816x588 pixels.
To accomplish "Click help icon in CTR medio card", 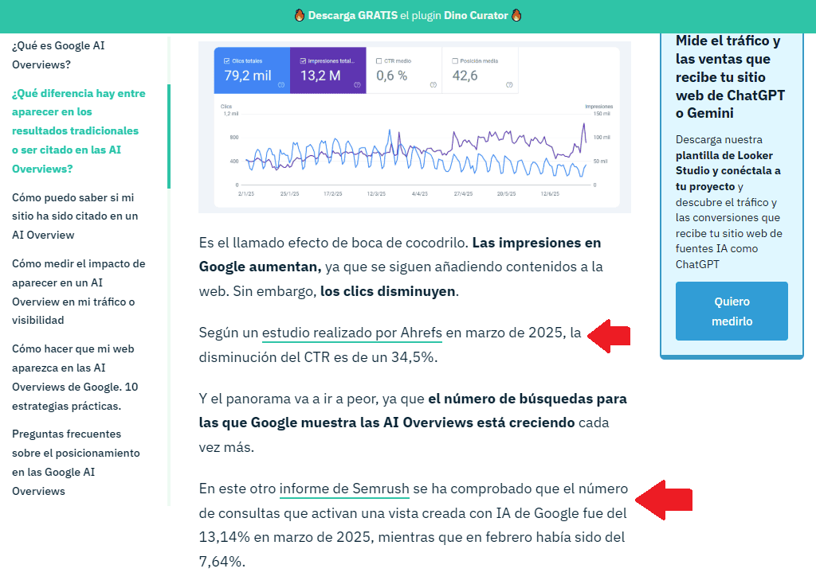I will pyautogui.click(x=433, y=84).
